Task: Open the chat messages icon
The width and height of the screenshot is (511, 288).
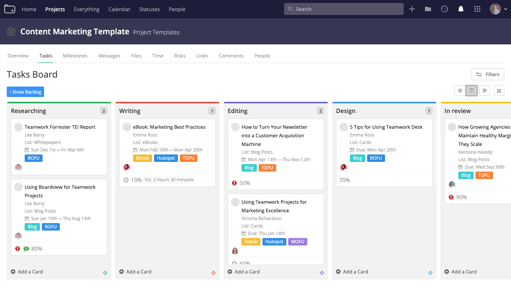Action: [444, 9]
